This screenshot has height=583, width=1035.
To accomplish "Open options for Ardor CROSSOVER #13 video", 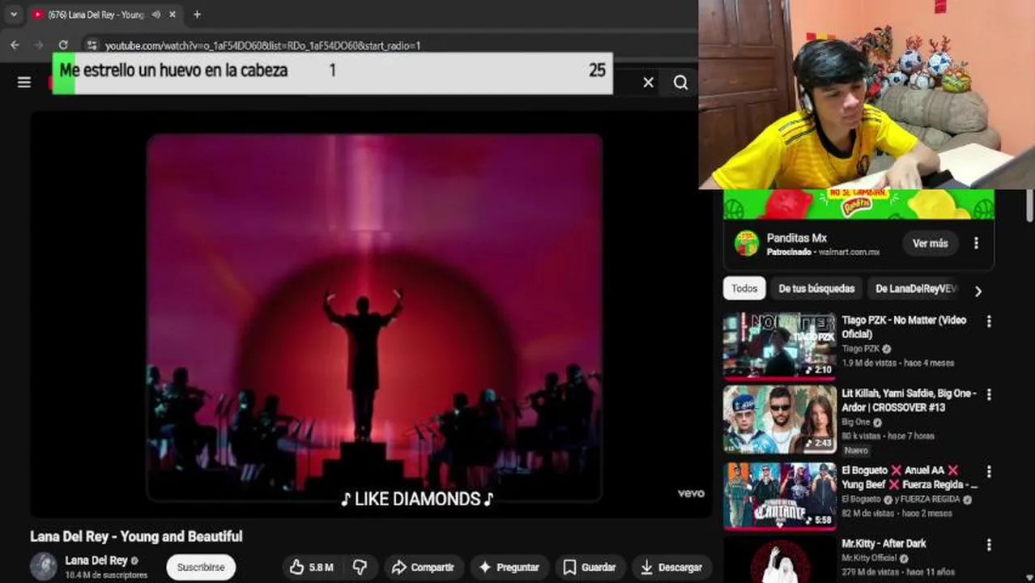I will (988, 394).
